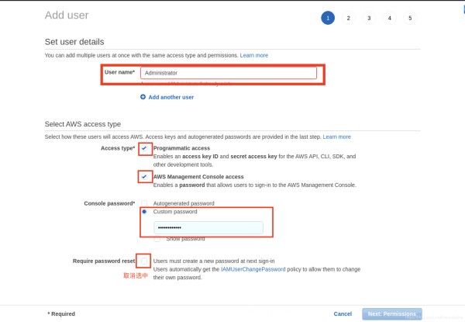Focus the custom password input field

pyautogui.click(x=208, y=227)
